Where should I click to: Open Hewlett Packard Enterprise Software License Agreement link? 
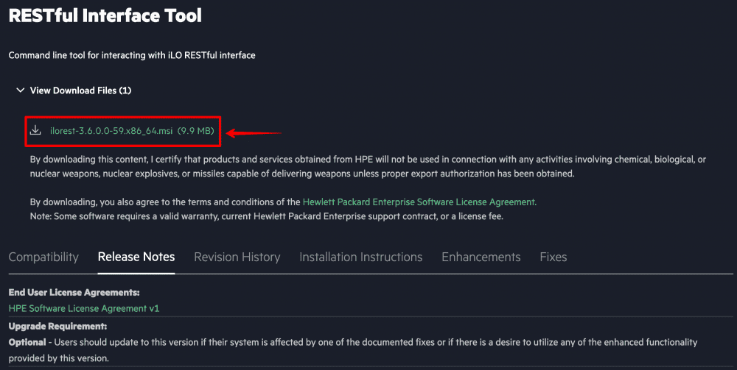tap(419, 202)
